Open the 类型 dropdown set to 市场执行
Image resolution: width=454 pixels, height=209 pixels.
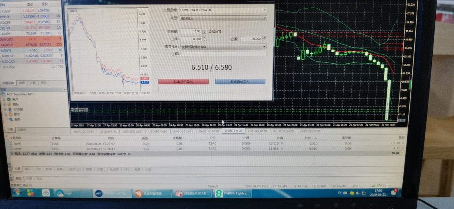[223, 18]
